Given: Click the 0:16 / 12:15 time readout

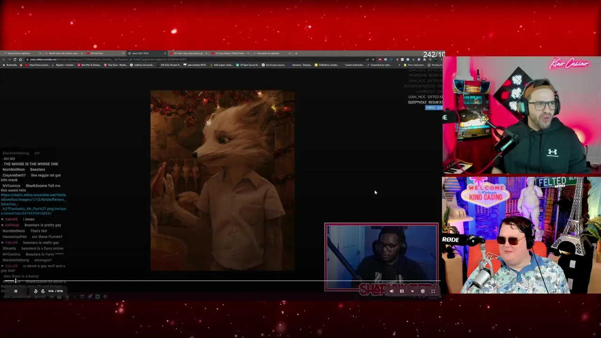Looking at the screenshot, I should click(x=55, y=291).
